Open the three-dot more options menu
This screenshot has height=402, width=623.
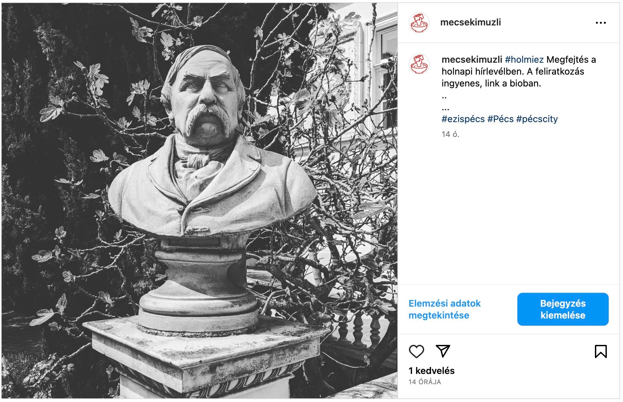[x=601, y=23]
